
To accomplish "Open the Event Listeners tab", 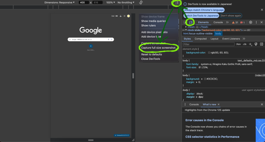I will 231,39.
